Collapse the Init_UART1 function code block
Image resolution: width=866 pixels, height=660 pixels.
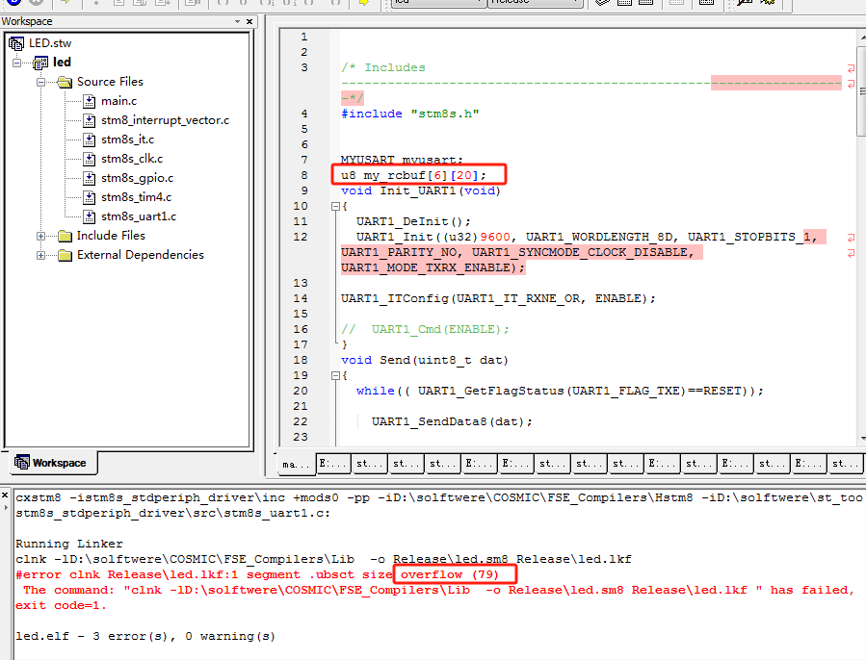point(334,207)
